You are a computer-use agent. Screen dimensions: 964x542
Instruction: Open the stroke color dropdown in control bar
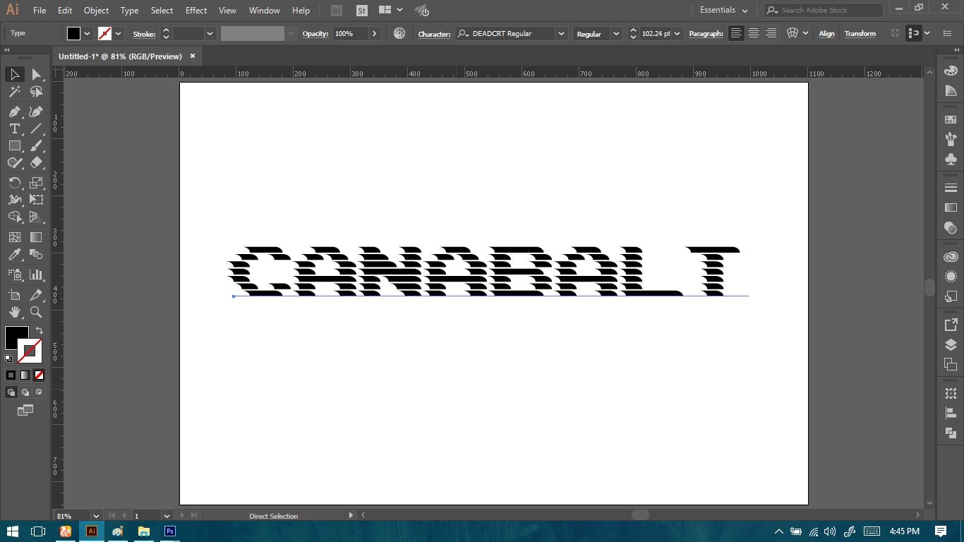pyautogui.click(x=118, y=33)
